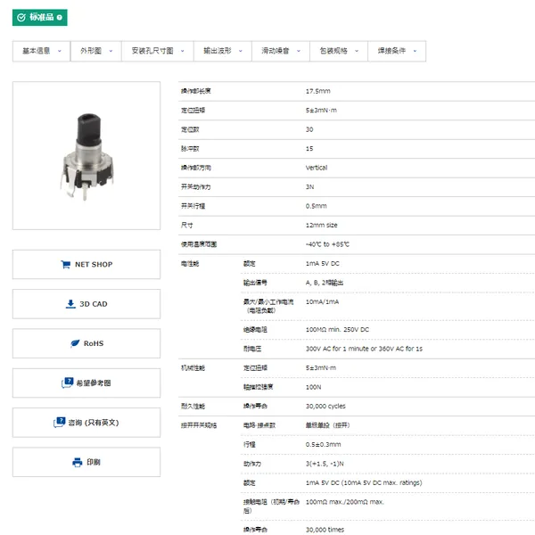Screen dimensions: 535x535
Task: Select the 100N push-pull strength value
Action: pos(314,387)
